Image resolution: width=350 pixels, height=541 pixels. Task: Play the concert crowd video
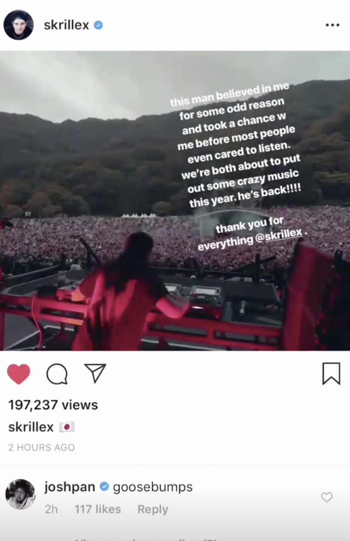[175, 201]
